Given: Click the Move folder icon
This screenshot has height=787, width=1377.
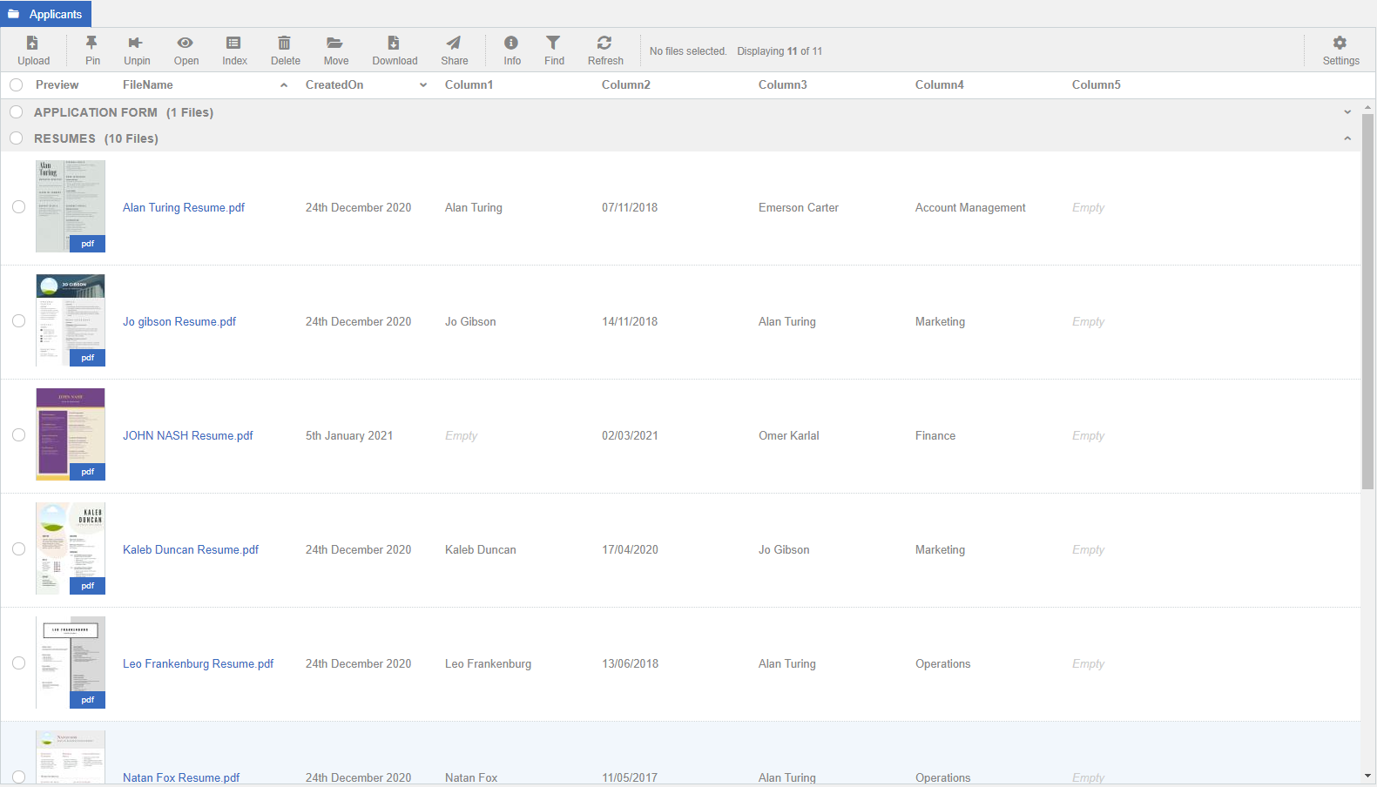Looking at the screenshot, I should point(335,43).
